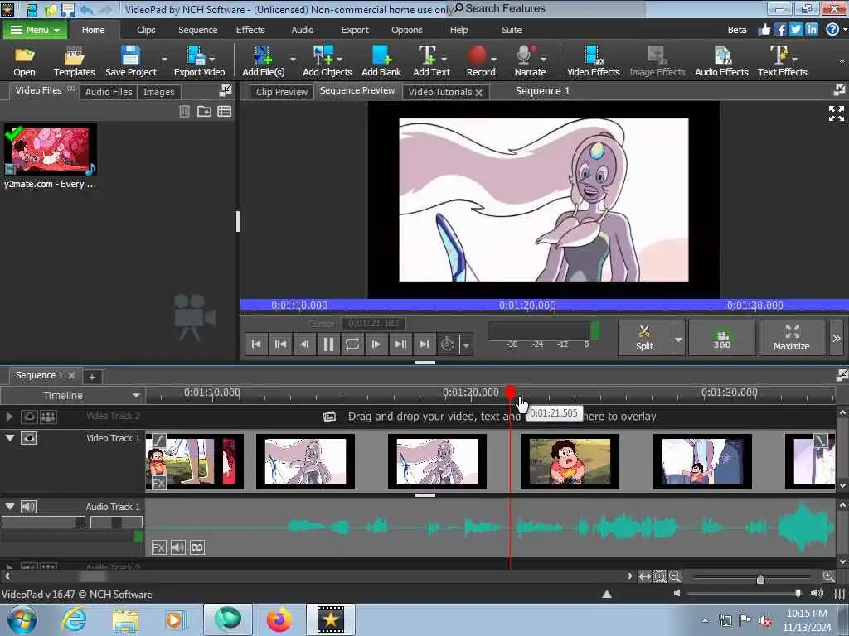Viewport: 849px width, 636px height.
Task: Step back one frame
Action: coord(304,344)
